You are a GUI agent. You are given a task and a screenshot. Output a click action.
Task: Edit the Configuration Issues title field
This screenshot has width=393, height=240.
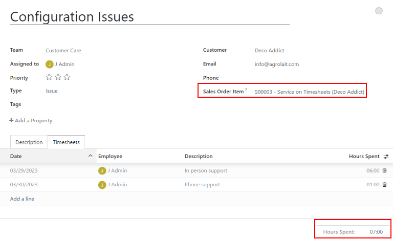pyautogui.click(x=149, y=17)
